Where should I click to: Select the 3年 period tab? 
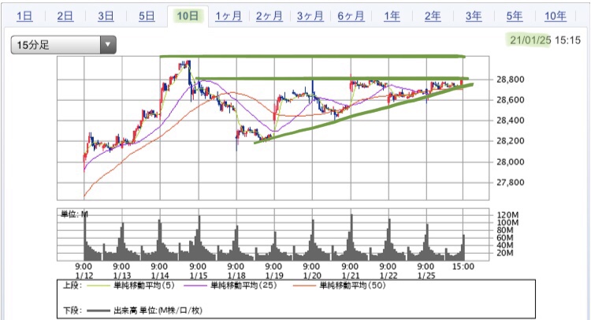pos(473,17)
